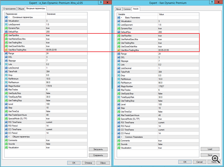This screenshot has width=224, height=167.
Task: Click RsiMaximum icon in right Ilan Dynamic window
Action: (x=119, y=83)
